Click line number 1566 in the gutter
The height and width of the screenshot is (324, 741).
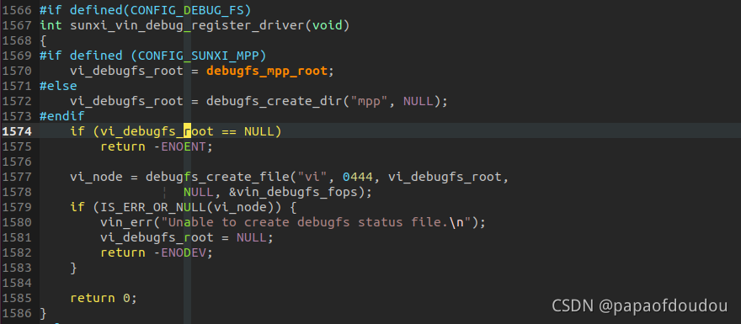(17, 10)
